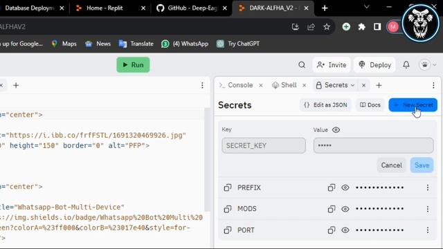Click the New Secret button
The width and height of the screenshot is (443, 249).
(413, 105)
